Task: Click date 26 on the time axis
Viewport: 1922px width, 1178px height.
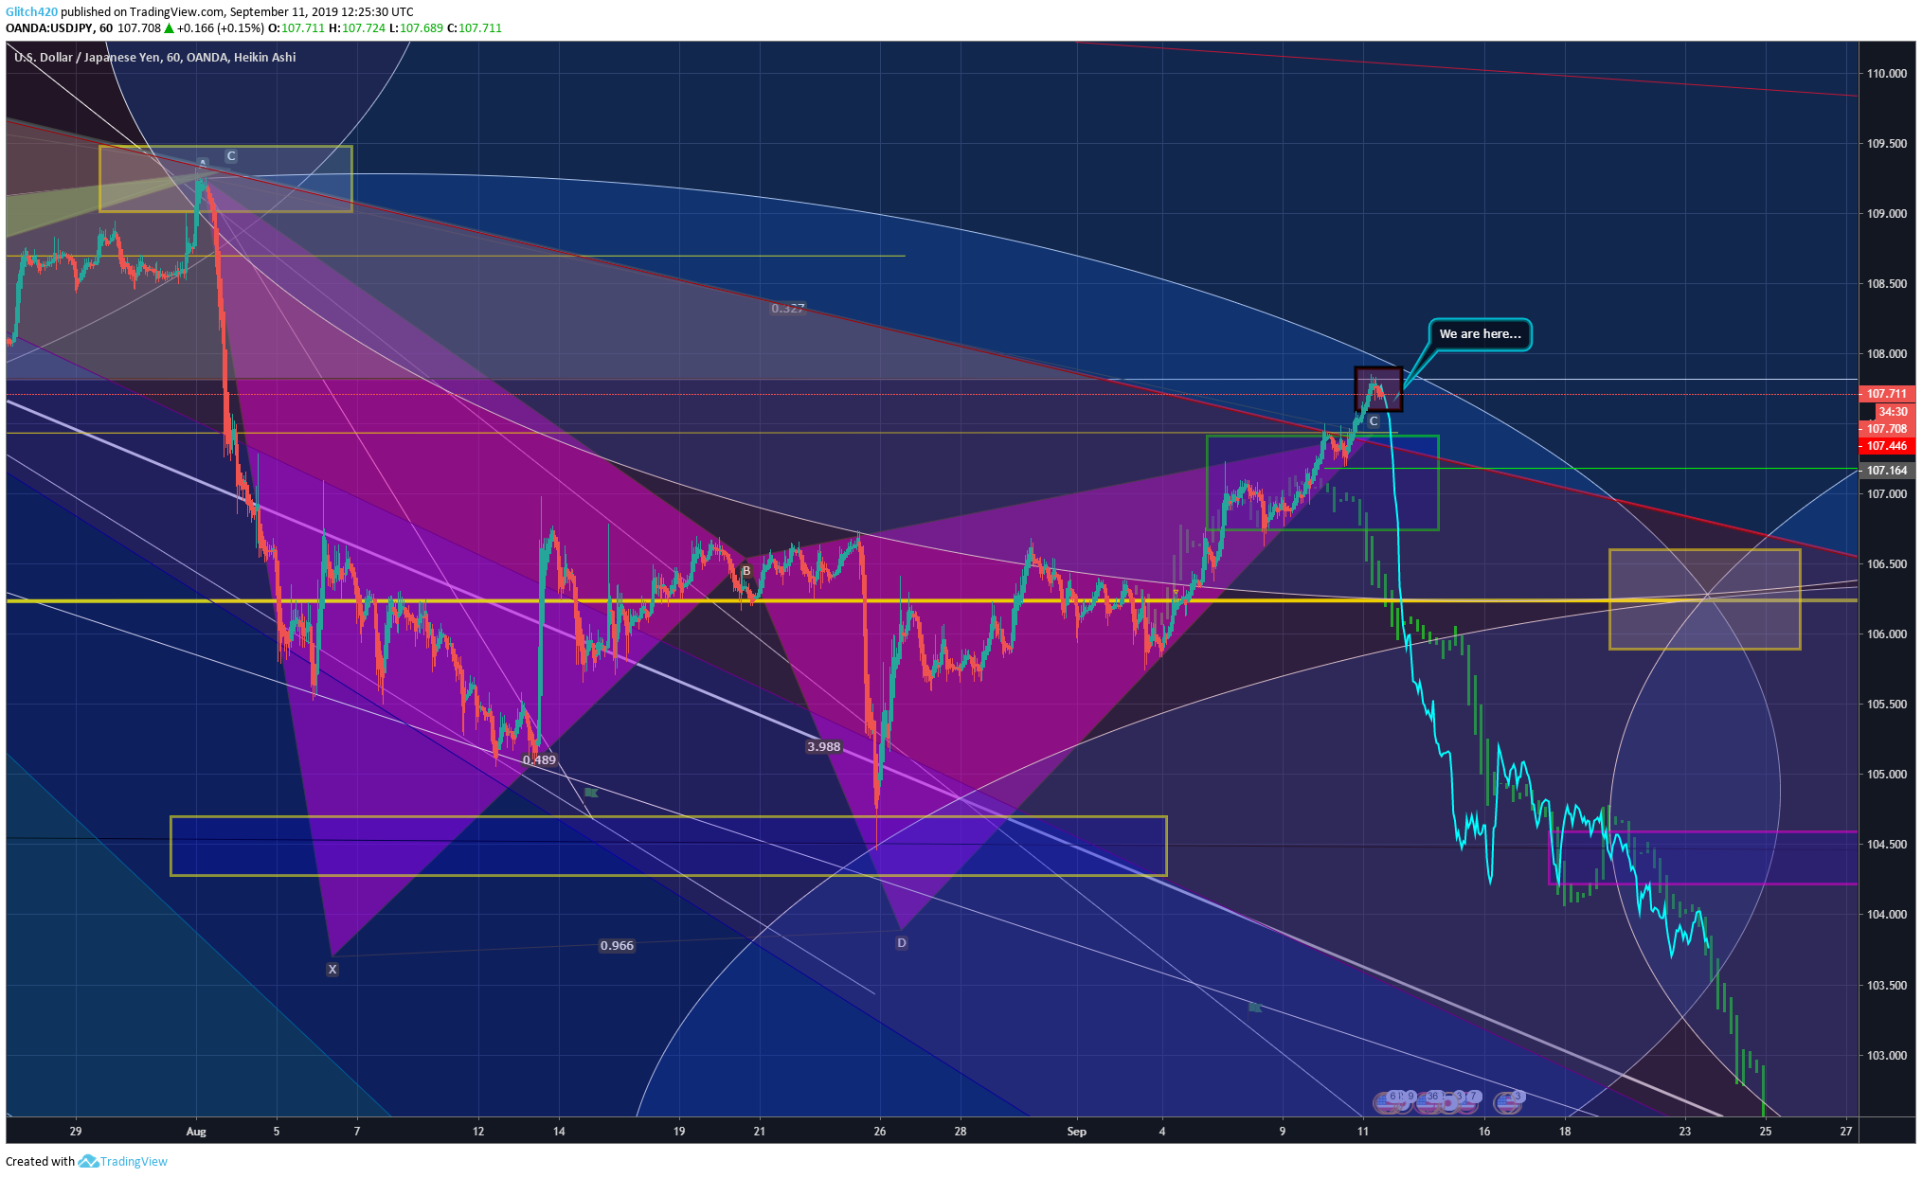Action: pyautogui.click(x=880, y=1132)
